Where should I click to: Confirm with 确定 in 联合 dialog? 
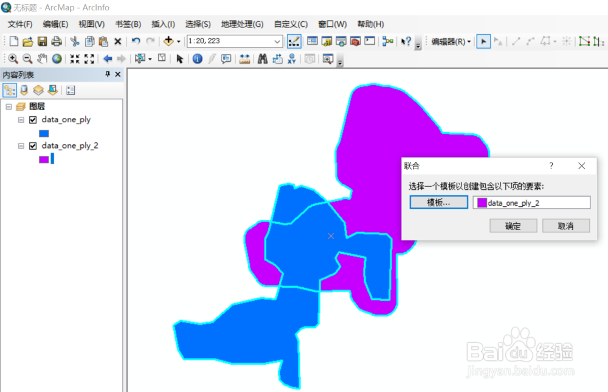[513, 226]
